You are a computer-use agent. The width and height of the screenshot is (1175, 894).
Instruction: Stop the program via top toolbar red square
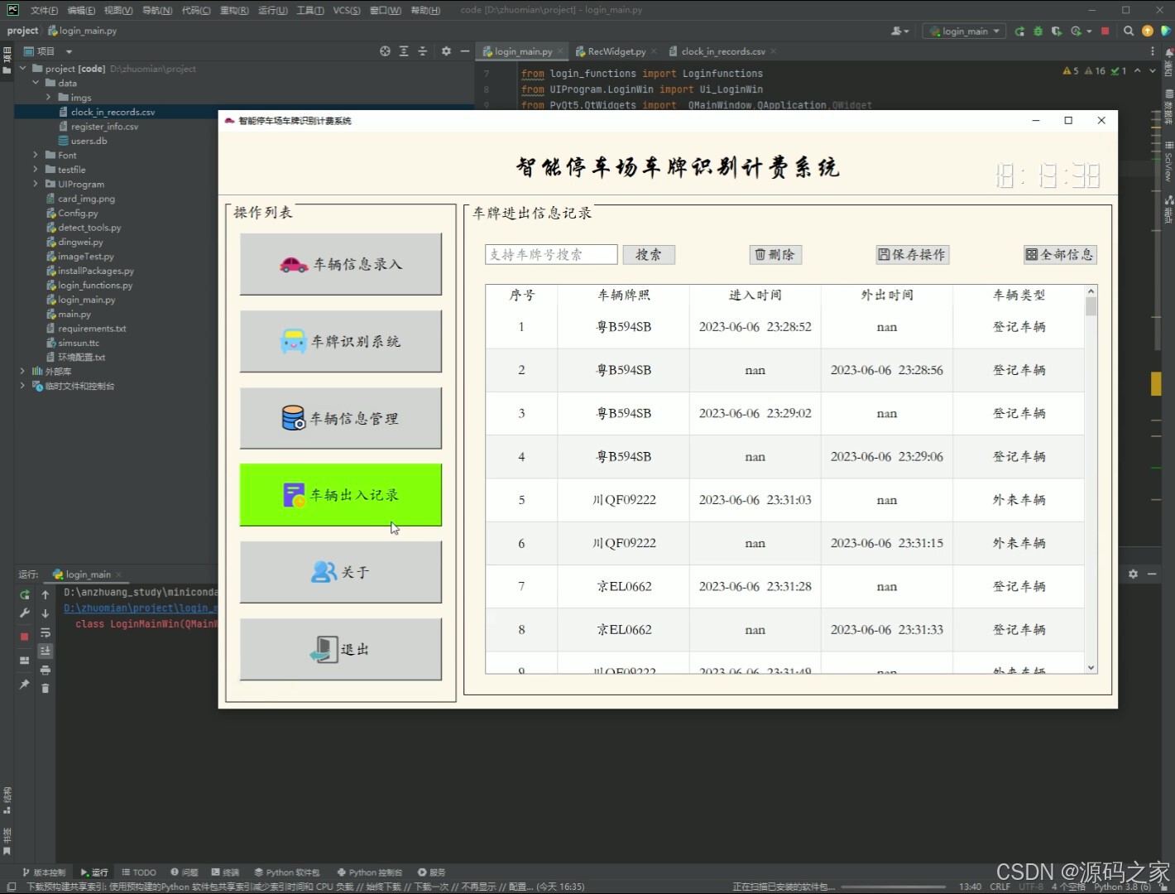(x=1105, y=31)
